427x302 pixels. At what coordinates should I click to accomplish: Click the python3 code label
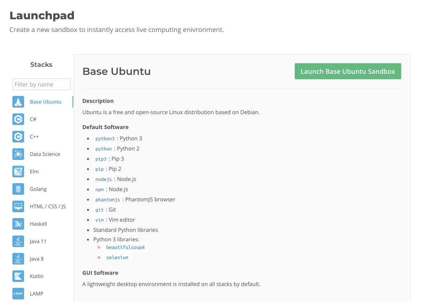point(105,138)
